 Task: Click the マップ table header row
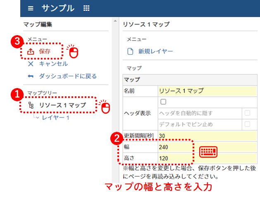point(190,80)
